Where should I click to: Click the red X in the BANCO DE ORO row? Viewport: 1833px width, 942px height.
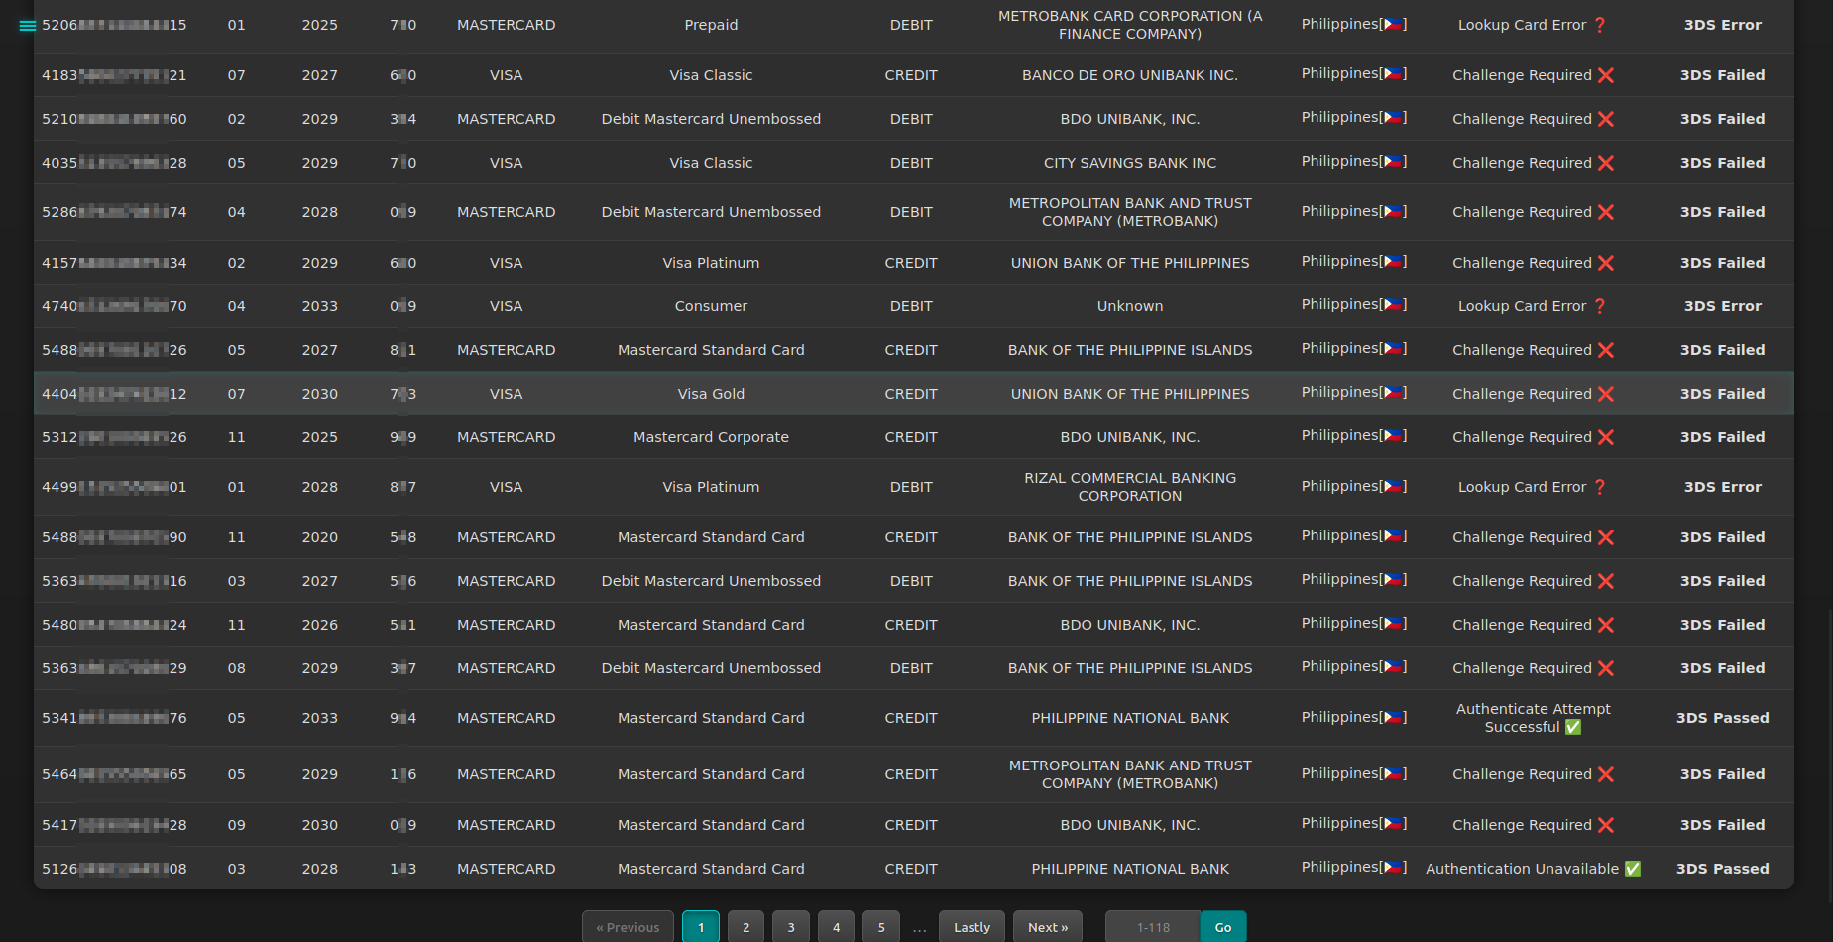pyautogui.click(x=1606, y=75)
